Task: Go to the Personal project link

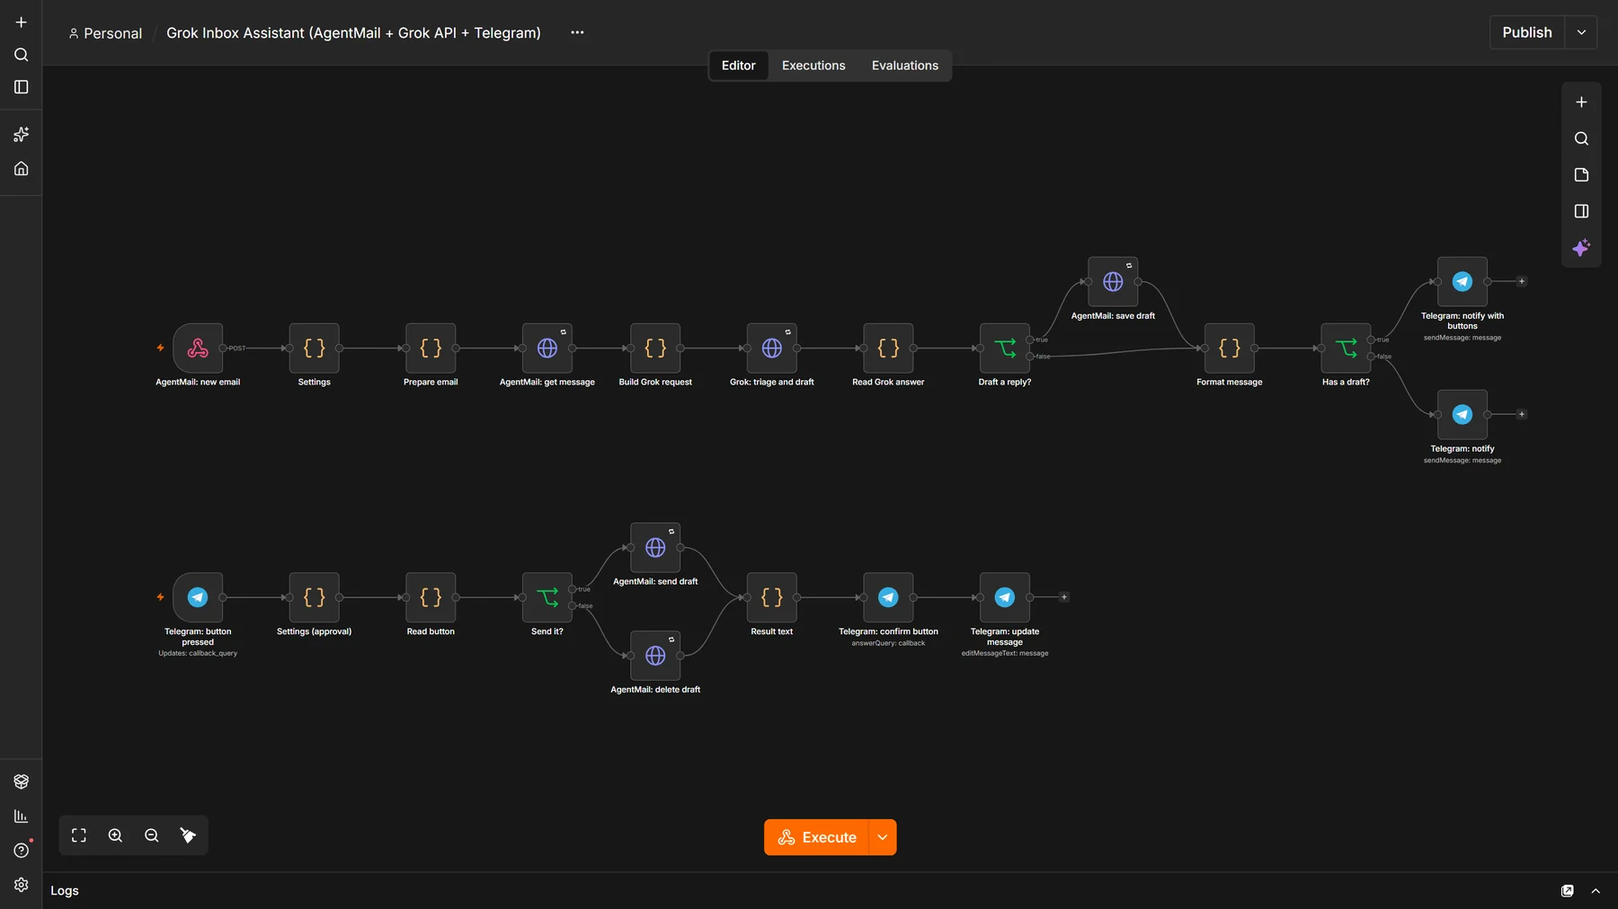Action: tap(105, 33)
